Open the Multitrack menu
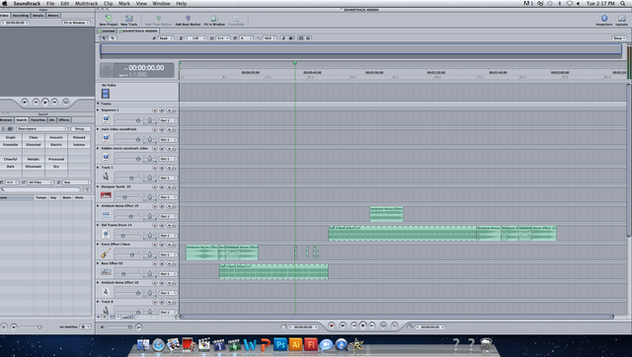The width and height of the screenshot is (632, 357). coord(86,3)
